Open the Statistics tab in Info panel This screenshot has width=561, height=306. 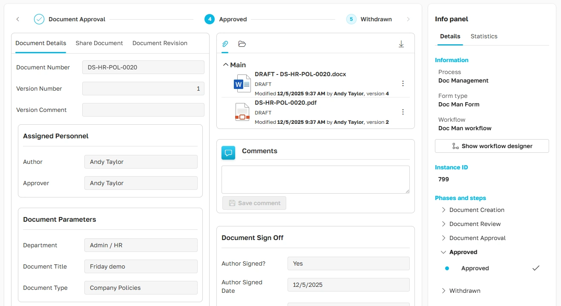(x=483, y=36)
